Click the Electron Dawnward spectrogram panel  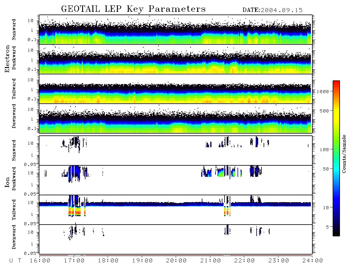coord(176,118)
